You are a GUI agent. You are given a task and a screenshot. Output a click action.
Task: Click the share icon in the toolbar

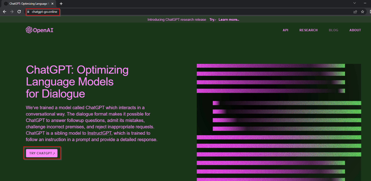[355, 12]
